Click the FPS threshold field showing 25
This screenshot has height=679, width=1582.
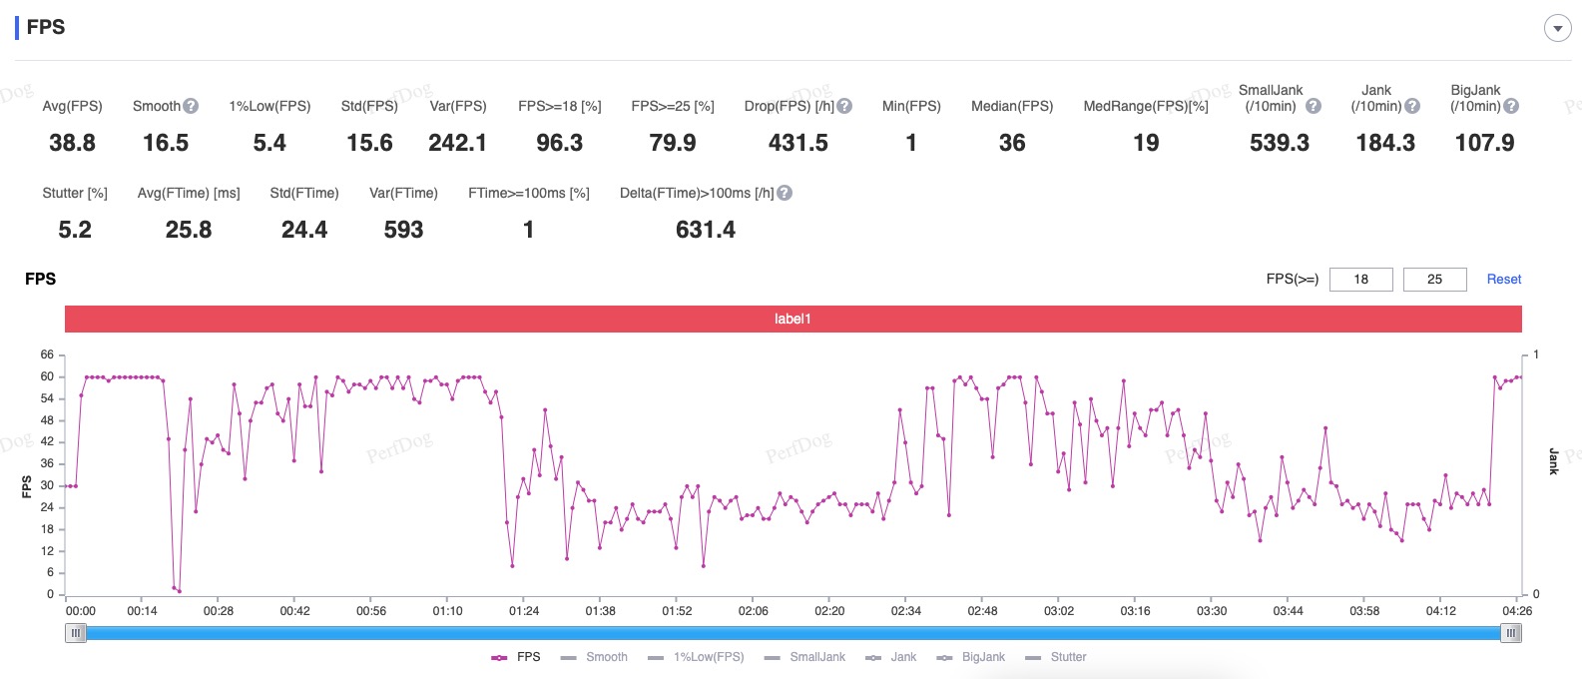(1434, 280)
